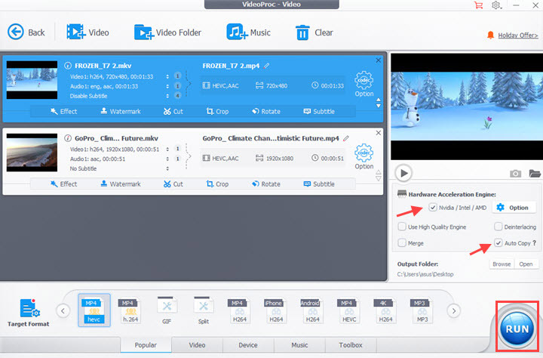Toggle Nvidia / Intel / AMD hardware acceleration
Viewport: 543px width, 358px height.
[x=433, y=208]
